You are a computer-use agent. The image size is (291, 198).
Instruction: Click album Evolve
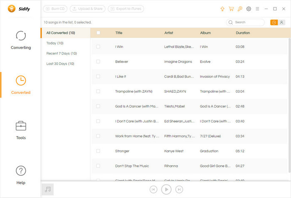[205, 61]
